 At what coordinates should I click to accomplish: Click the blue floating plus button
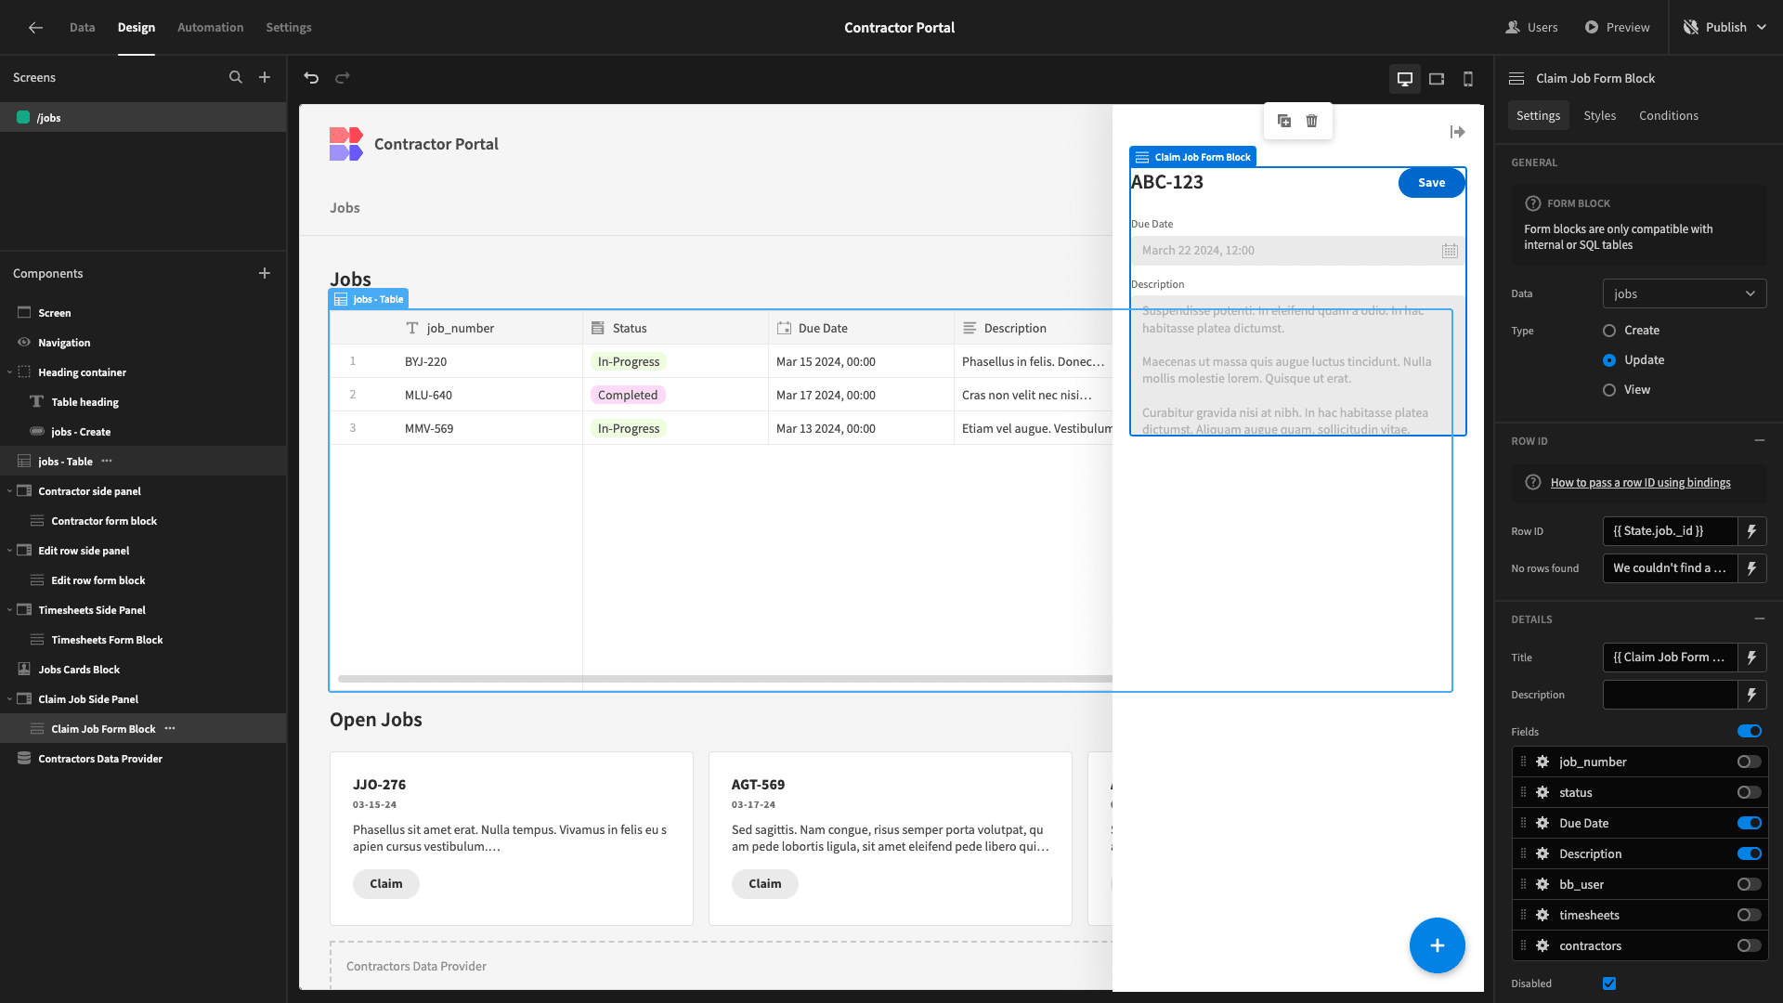1437,945
